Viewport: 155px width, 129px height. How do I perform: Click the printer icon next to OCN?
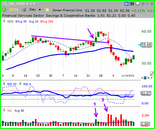[24, 10]
